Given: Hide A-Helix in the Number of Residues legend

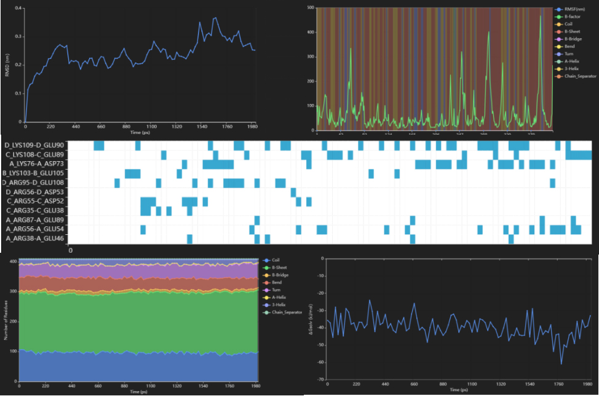Looking at the screenshot, I should (x=275, y=297).
